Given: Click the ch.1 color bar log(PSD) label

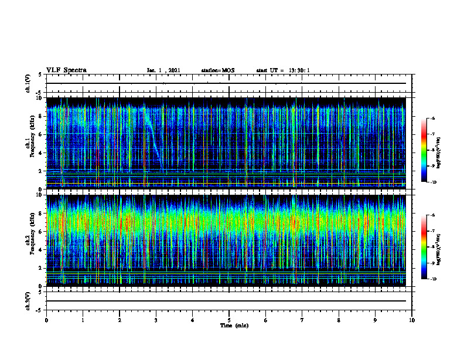Looking at the screenshot, I should point(439,153).
